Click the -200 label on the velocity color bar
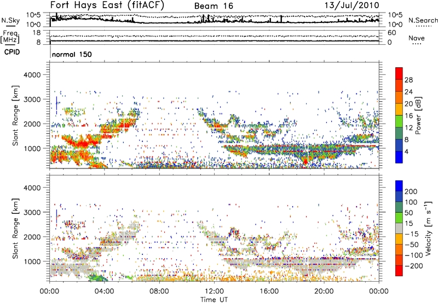 414,266
